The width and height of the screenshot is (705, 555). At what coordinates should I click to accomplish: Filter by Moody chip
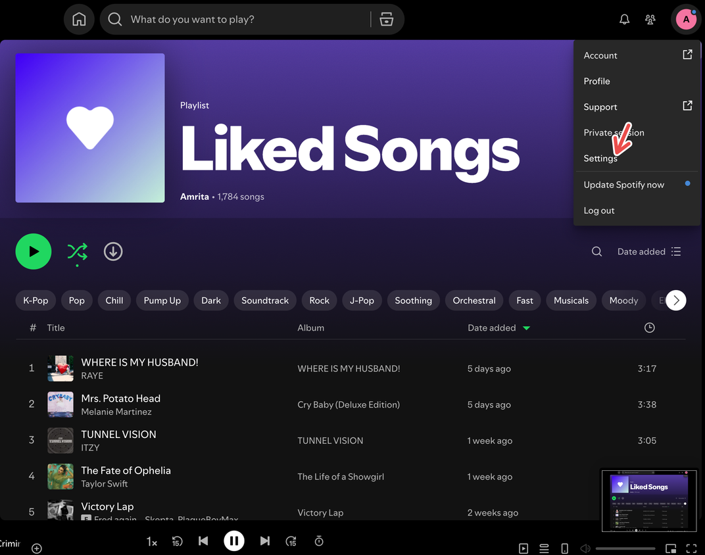coord(623,301)
